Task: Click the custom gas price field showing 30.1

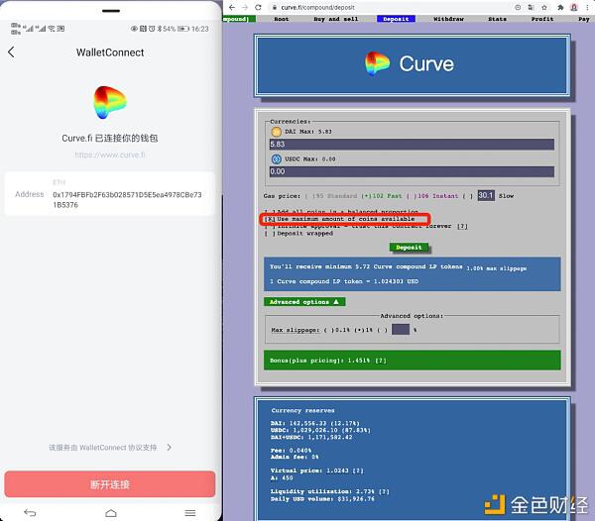Action: 486,195
